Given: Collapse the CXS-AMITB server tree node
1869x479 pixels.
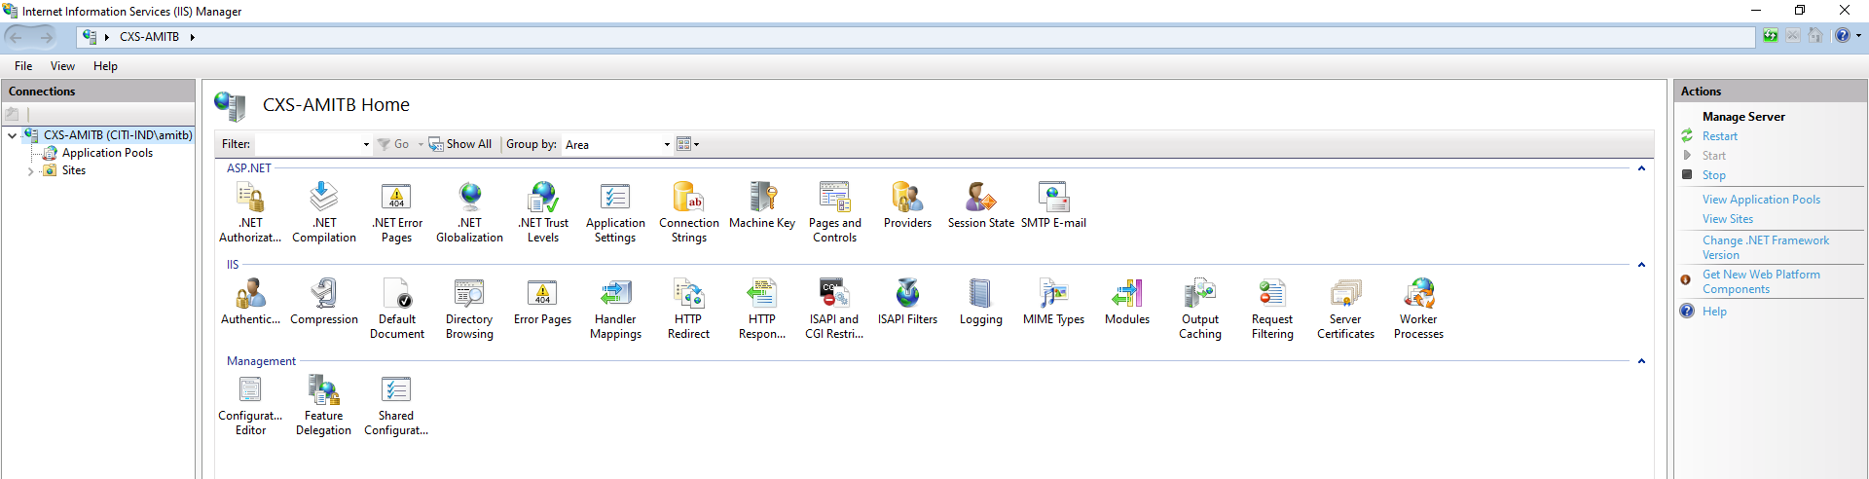Looking at the screenshot, I should (12, 135).
